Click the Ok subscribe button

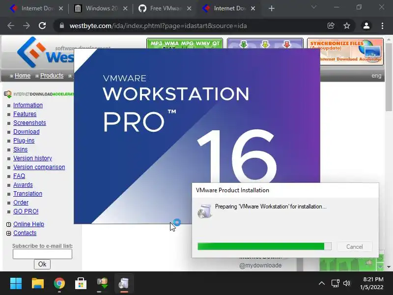(42, 264)
